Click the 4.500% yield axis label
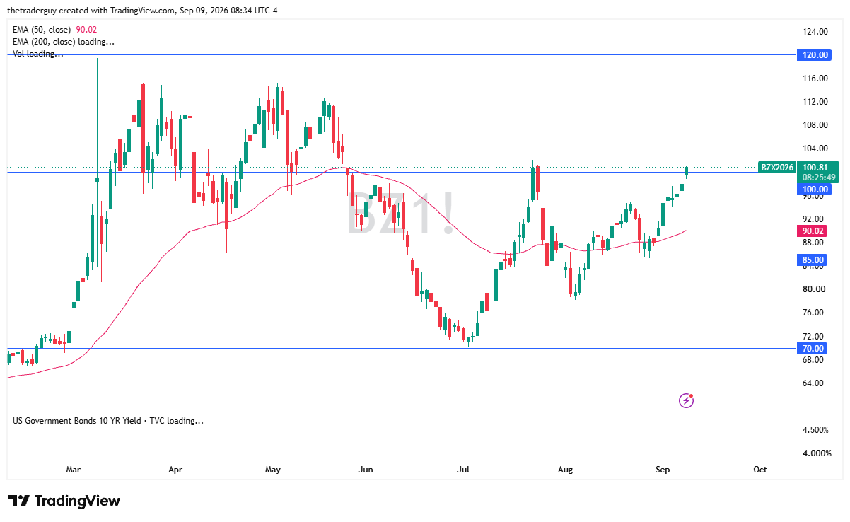 (x=814, y=430)
